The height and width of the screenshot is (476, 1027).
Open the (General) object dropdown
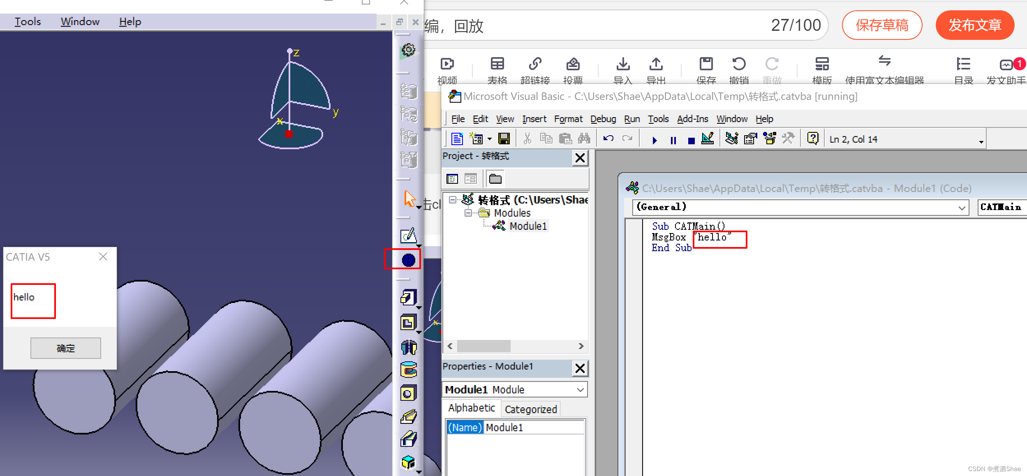pos(962,208)
